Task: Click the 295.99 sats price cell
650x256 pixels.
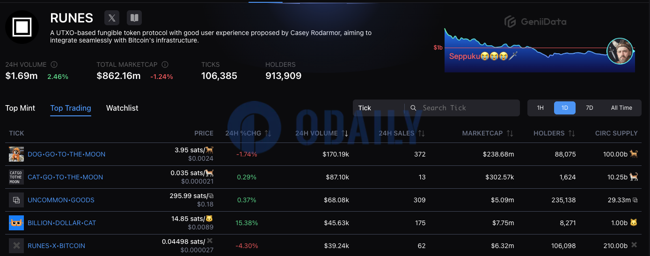Action: (x=191, y=196)
